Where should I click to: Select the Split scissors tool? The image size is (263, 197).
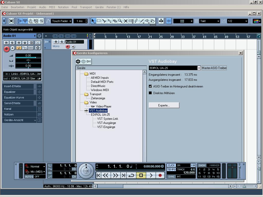point(104,21)
